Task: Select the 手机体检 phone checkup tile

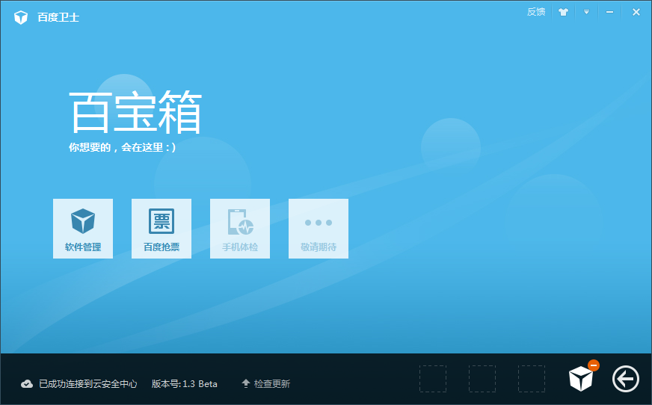Action: tap(240, 229)
